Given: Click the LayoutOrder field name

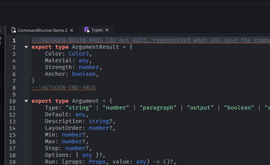Looking at the screenshot, I should (x=63, y=128).
